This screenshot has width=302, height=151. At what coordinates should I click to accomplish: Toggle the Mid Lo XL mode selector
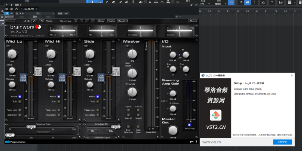point(8,46)
